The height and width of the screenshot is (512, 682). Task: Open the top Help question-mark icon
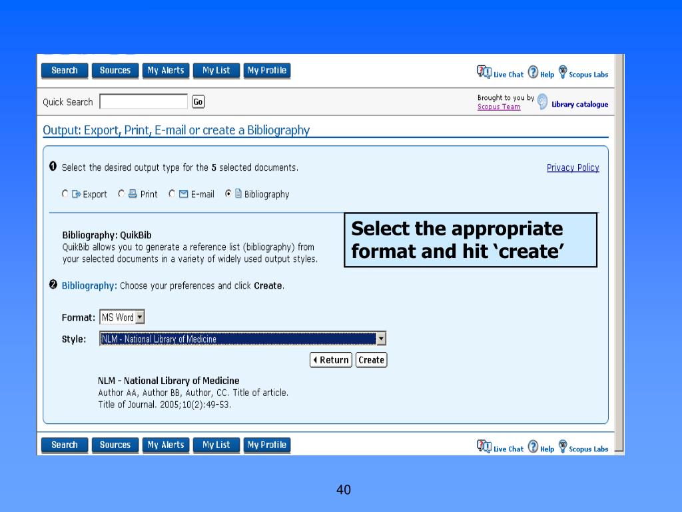[x=533, y=72]
